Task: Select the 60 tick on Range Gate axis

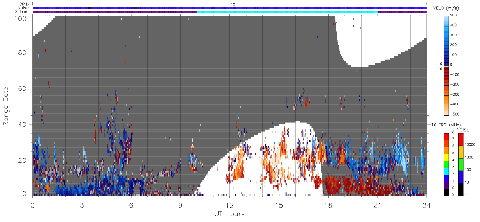Action: (x=23, y=88)
